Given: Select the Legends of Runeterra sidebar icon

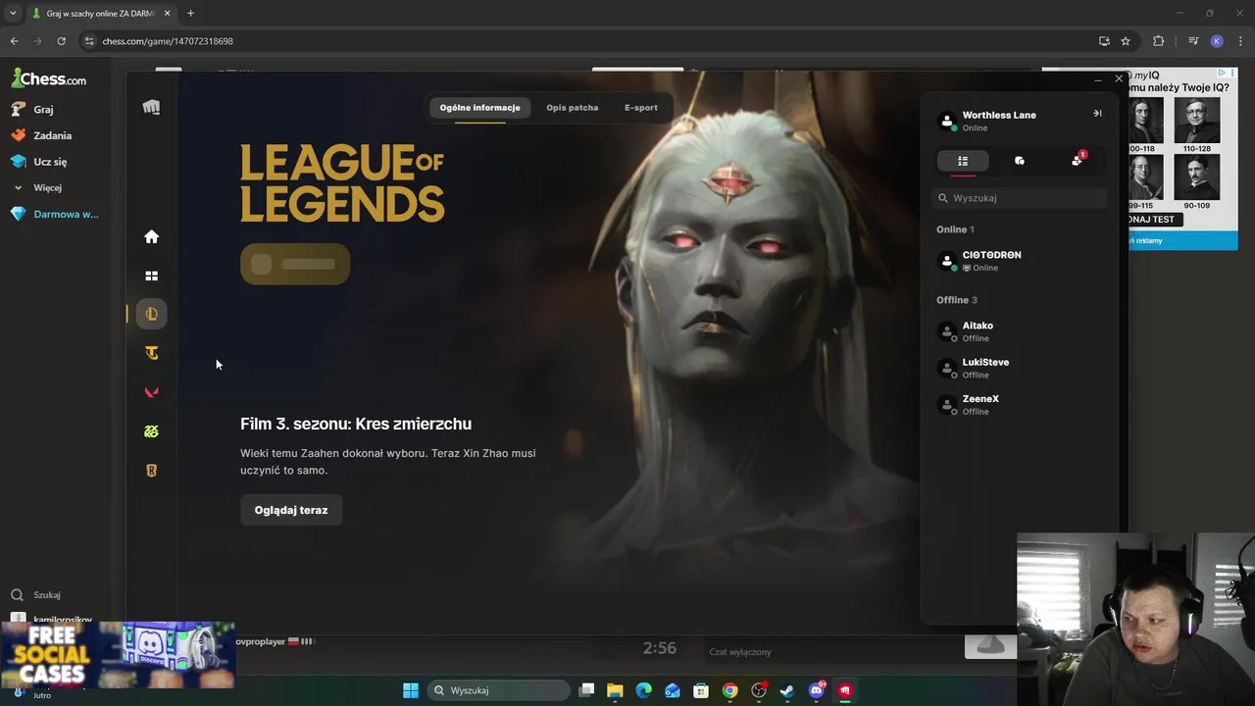Looking at the screenshot, I should (x=151, y=471).
